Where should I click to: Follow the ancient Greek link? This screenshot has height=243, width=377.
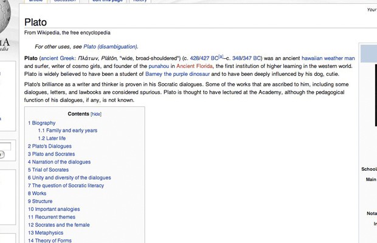[58, 58]
